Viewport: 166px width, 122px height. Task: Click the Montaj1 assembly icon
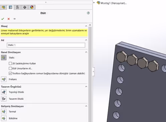pos(98,3)
